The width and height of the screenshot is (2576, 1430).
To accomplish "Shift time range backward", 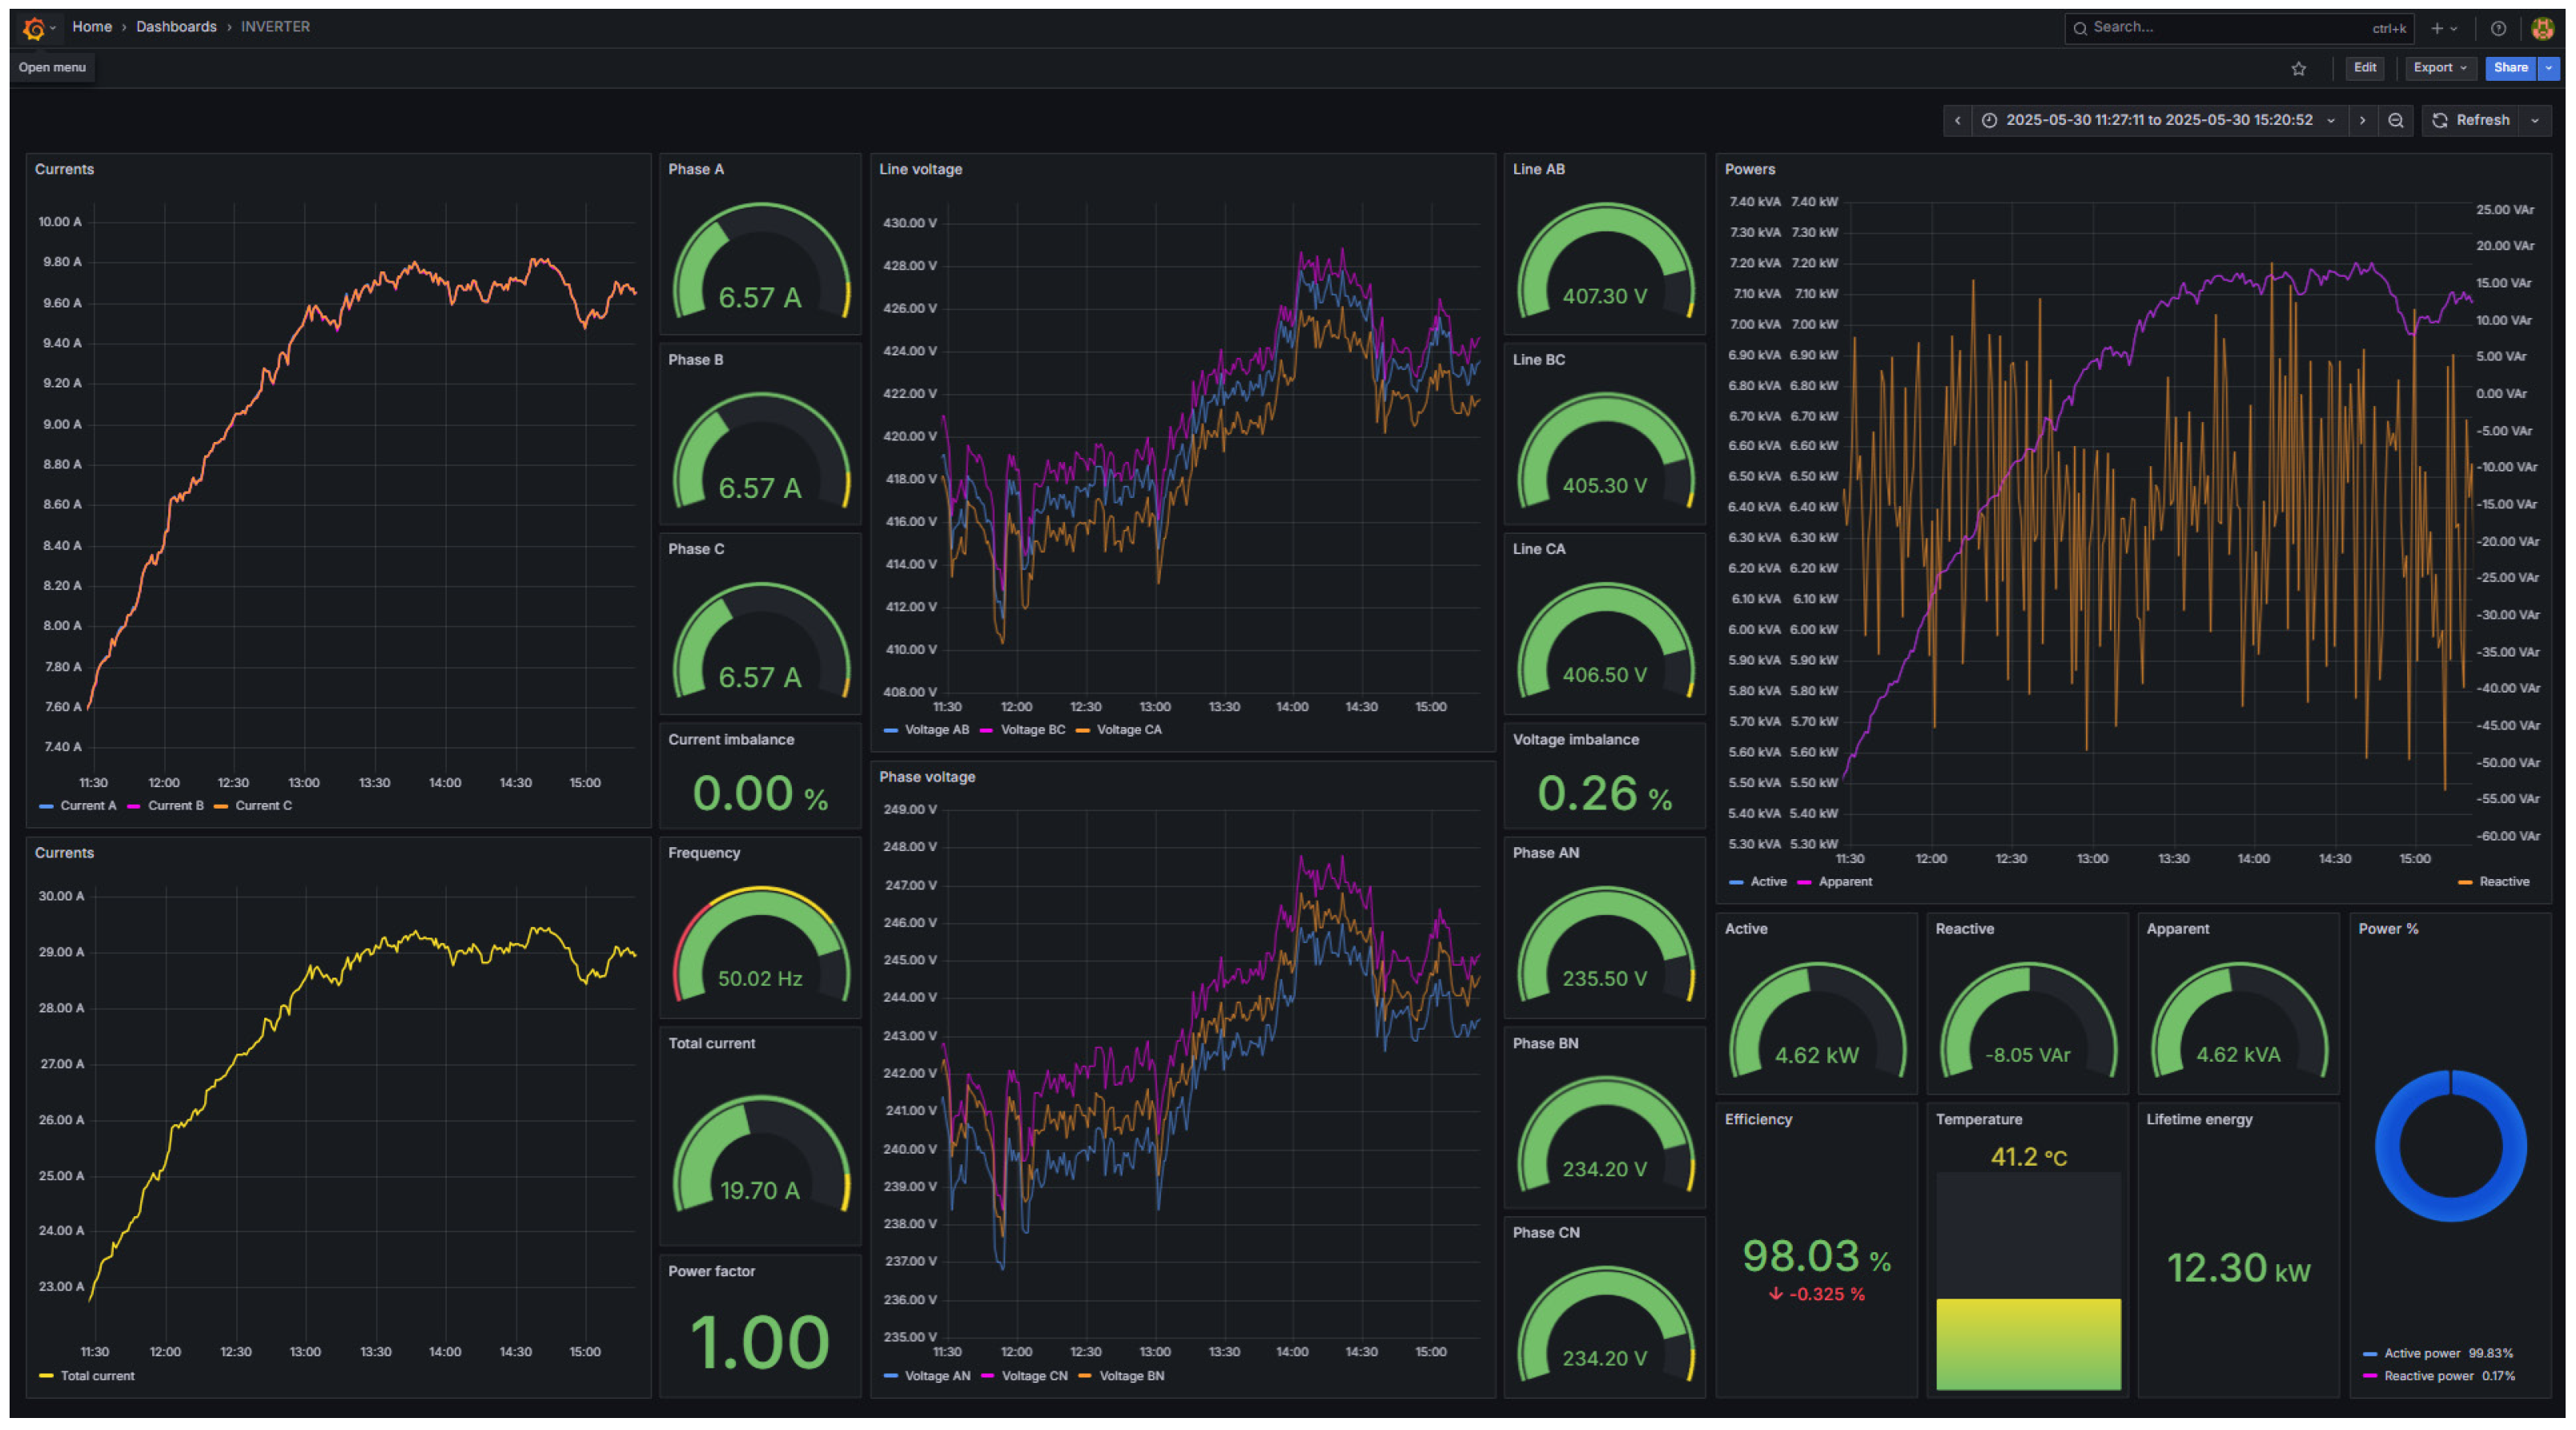I will tap(1957, 120).
